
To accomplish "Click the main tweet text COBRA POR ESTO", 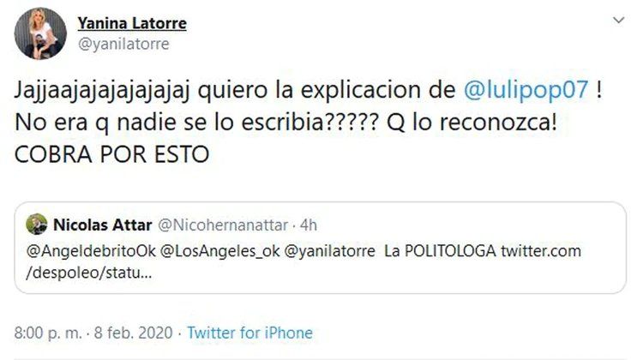I will coord(112,154).
